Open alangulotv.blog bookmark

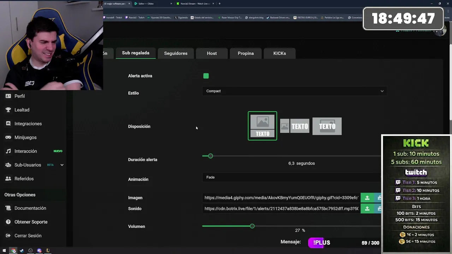coord(254,17)
